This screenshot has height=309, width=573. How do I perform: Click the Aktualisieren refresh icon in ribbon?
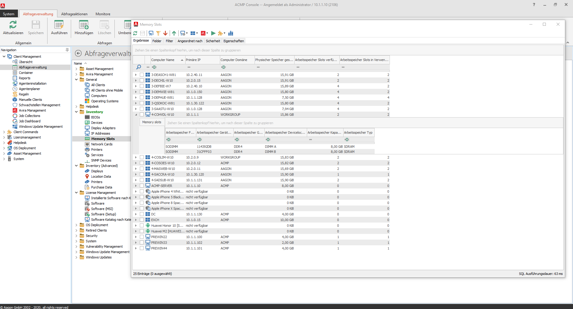[x=13, y=25]
